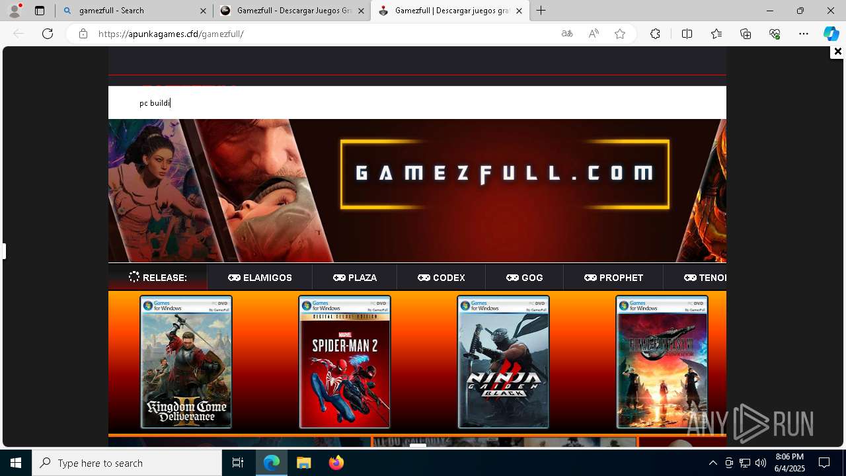Viewport: 846px width, 476px height.
Task: Open the network status tray icon
Action: click(745, 463)
